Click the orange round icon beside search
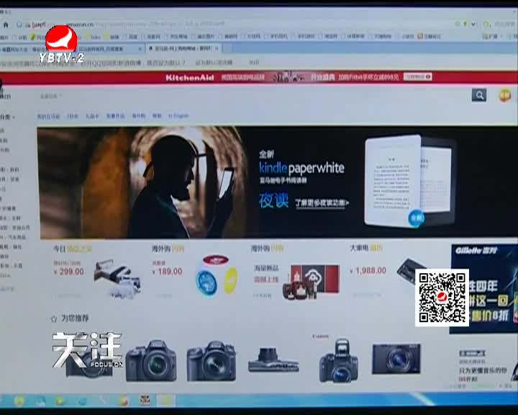The height and width of the screenshot is (415, 518). [x=504, y=96]
